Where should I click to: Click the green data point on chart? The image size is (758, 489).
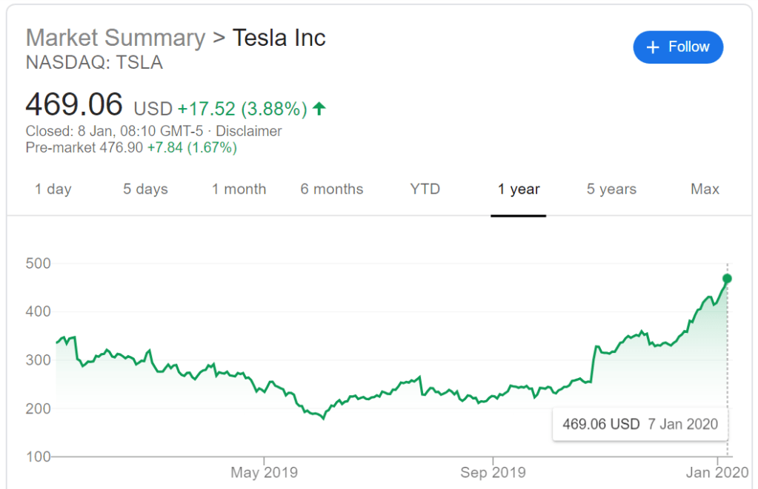(727, 278)
